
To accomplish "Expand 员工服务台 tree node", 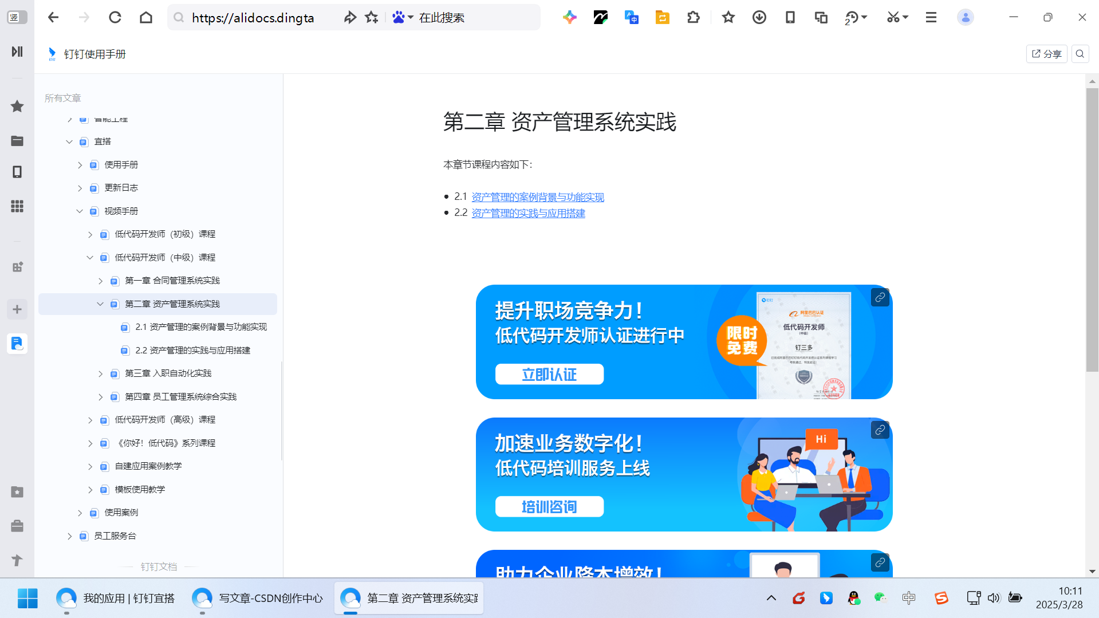I will (69, 536).
